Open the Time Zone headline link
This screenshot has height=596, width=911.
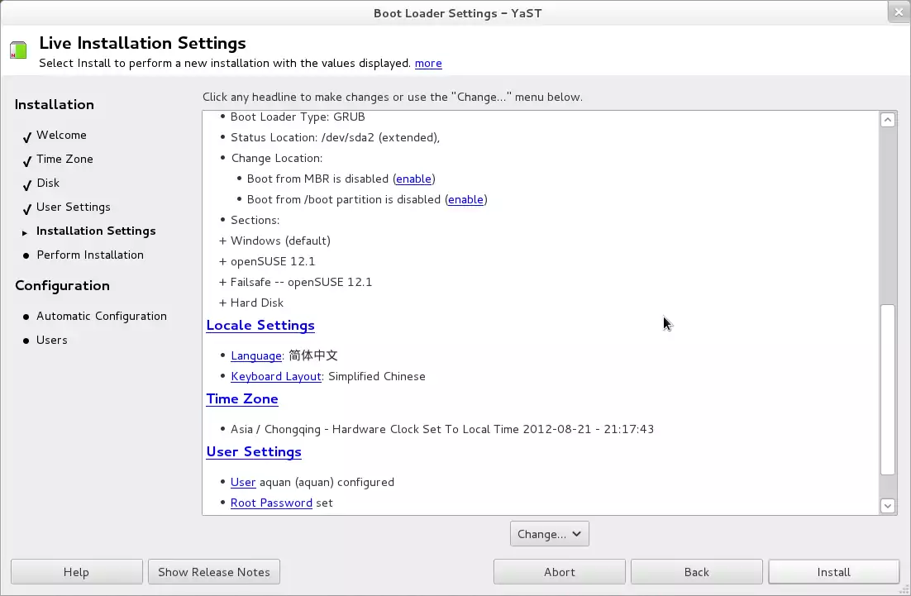click(x=242, y=398)
